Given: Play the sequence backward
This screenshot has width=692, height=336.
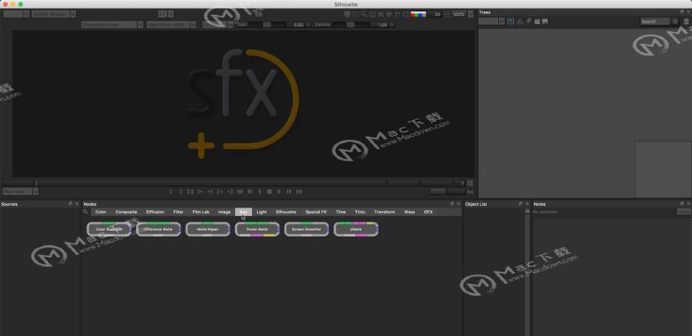Looking at the screenshot, I should [259, 192].
